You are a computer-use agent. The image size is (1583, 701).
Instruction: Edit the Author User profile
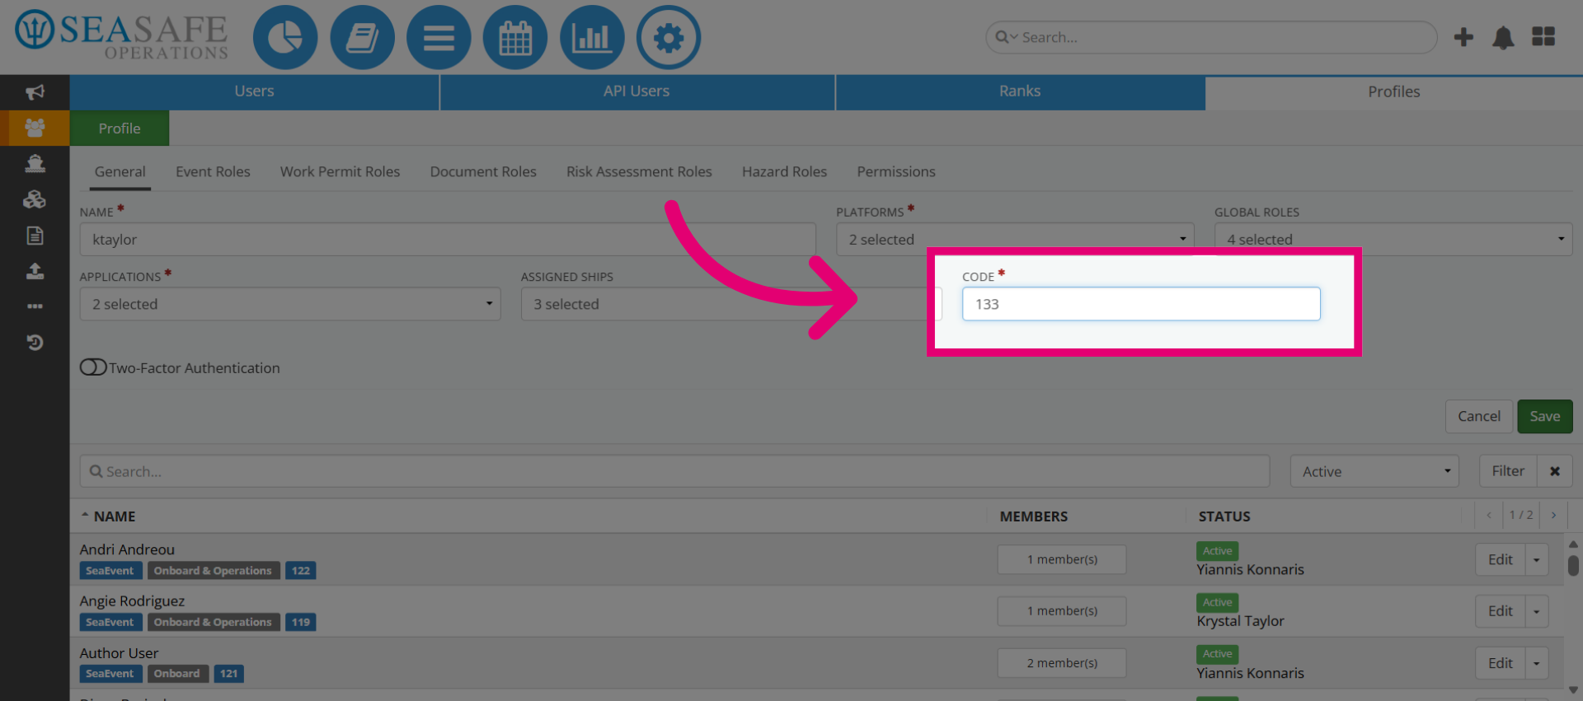point(1501,663)
